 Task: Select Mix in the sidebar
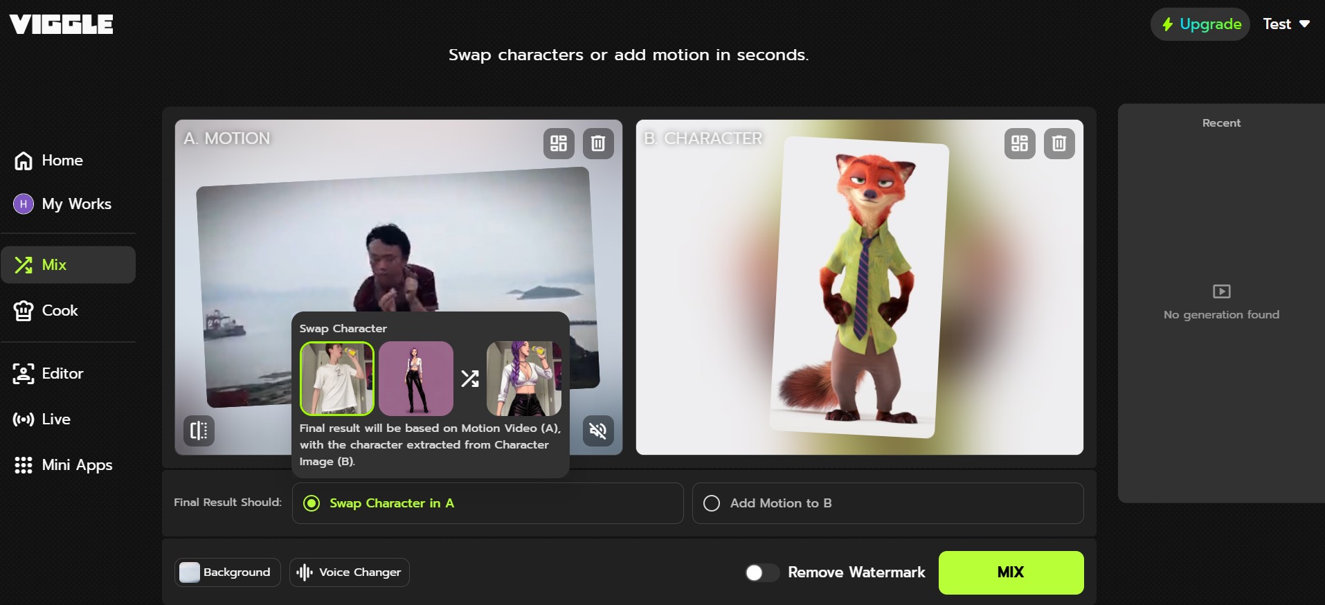68,264
